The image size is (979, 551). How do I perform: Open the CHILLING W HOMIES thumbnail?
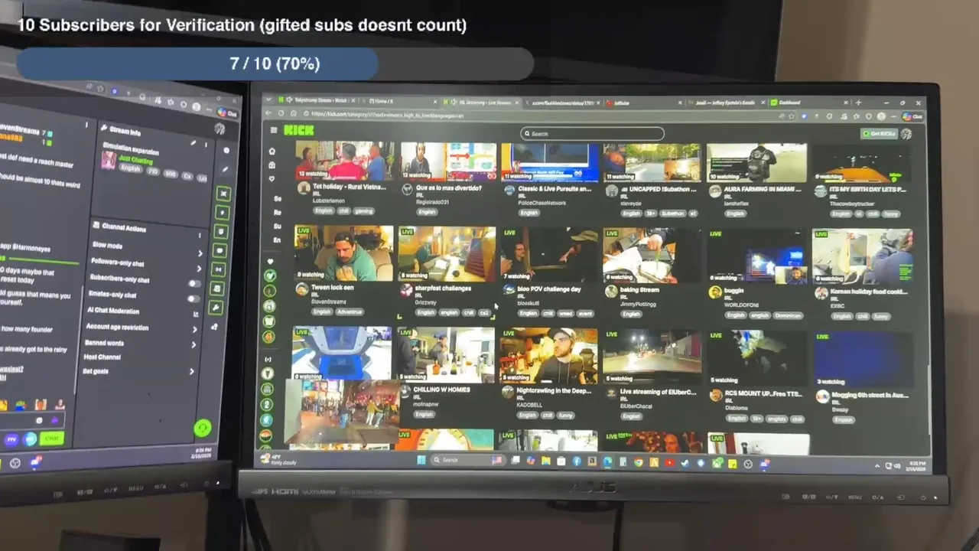445,355
